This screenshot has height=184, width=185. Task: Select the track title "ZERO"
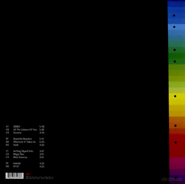point(16,127)
